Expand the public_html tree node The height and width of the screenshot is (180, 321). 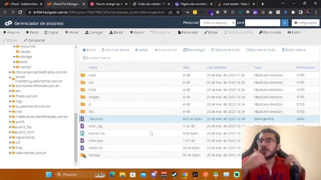(10, 132)
